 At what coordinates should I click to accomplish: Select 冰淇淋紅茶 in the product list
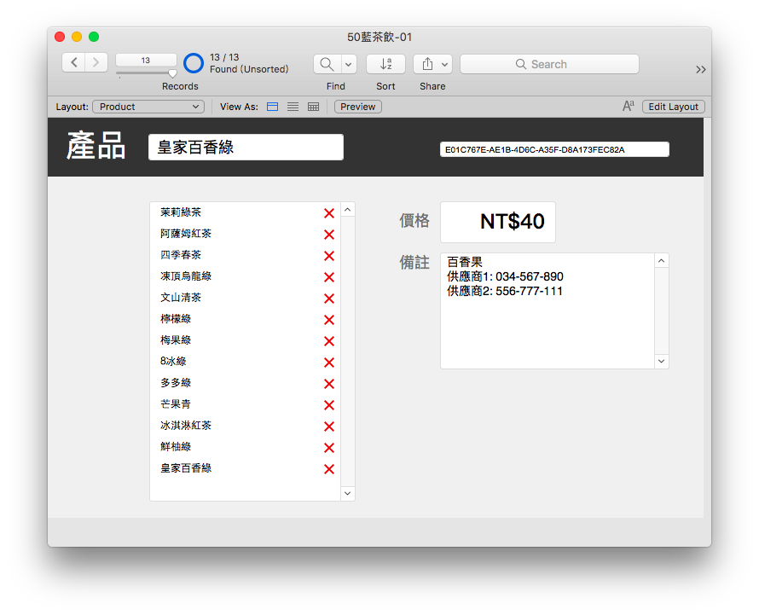point(186,425)
